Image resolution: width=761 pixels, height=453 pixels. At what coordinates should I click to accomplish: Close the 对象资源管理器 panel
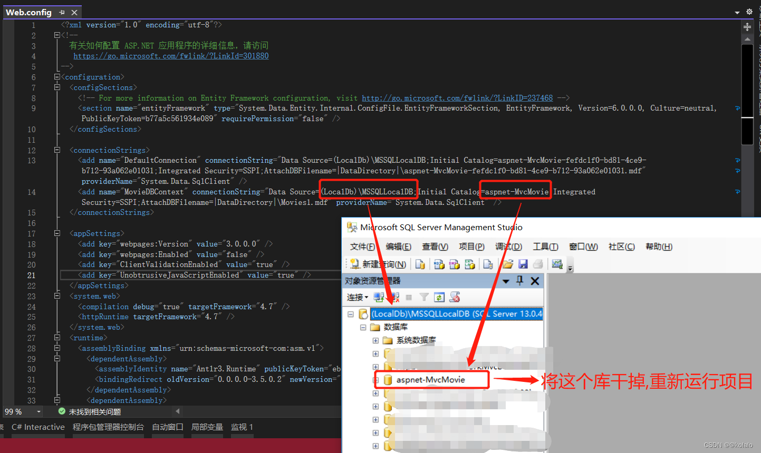[535, 281]
